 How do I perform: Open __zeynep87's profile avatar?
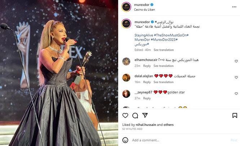coord(126,94)
